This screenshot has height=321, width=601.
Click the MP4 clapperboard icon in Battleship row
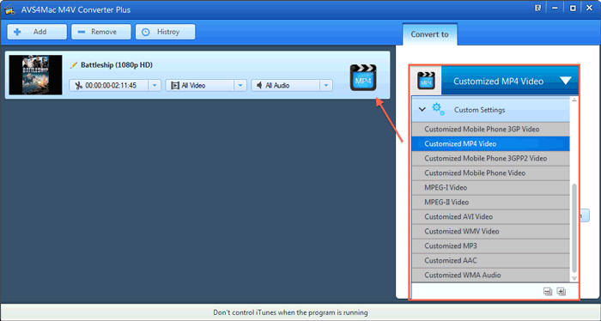pyautogui.click(x=363, y=77)
